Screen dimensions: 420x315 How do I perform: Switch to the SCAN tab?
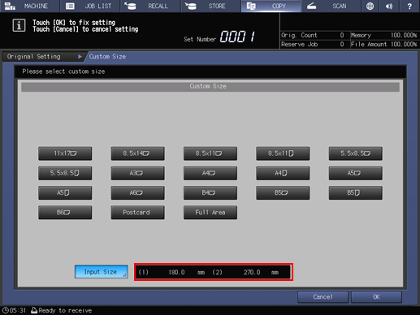pos(331,6)
